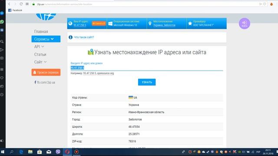Click the example 95.47.250.5 link
The width and height of the screenshot is (278, 156).
point(89,73)
